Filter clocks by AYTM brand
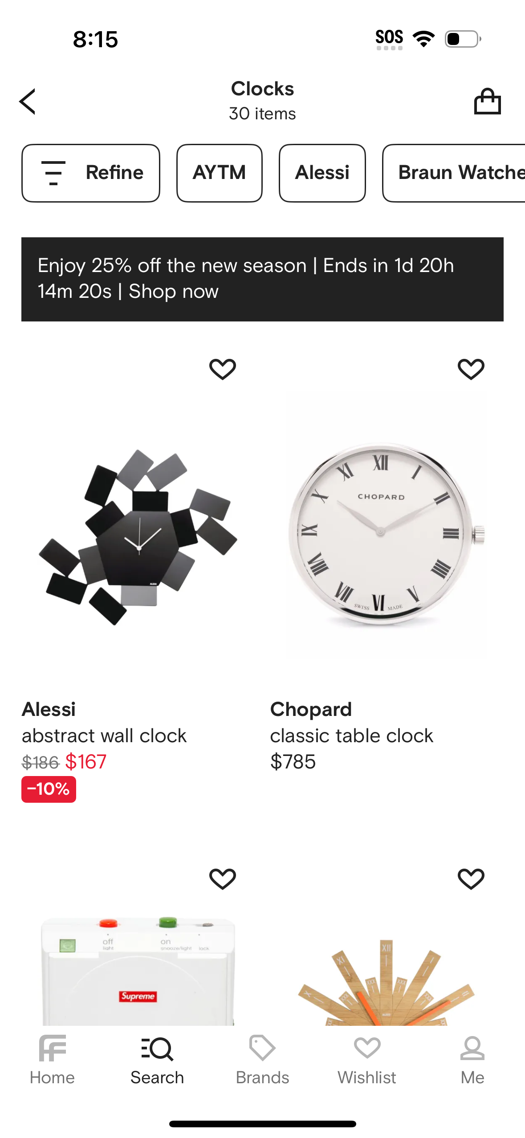 tap(219, 173)
